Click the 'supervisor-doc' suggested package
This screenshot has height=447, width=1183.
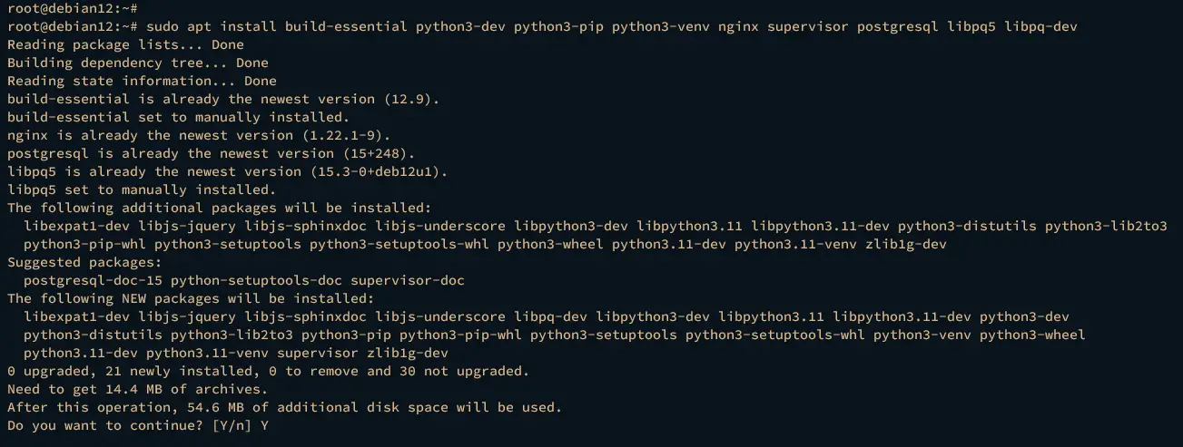(x=408, y=280)
